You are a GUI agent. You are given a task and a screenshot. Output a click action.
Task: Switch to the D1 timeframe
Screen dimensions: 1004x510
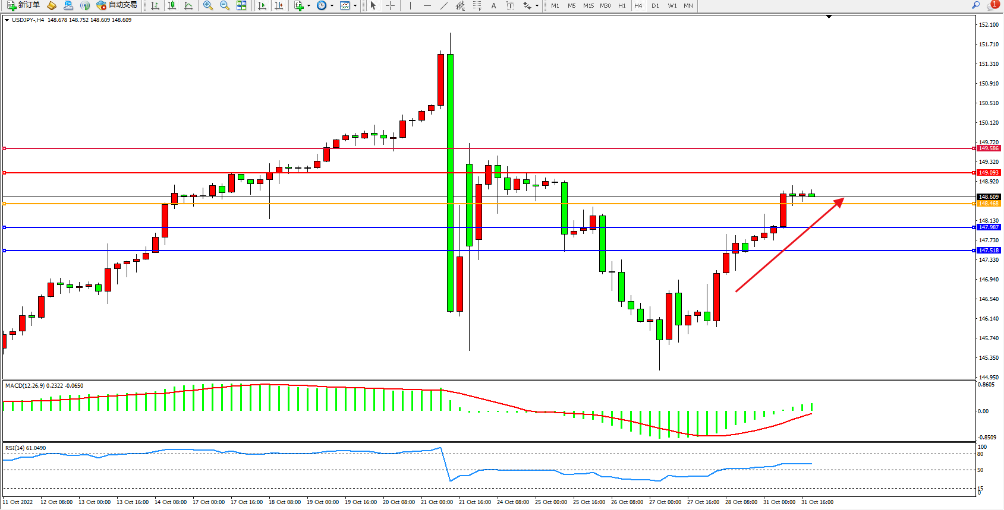655,5
